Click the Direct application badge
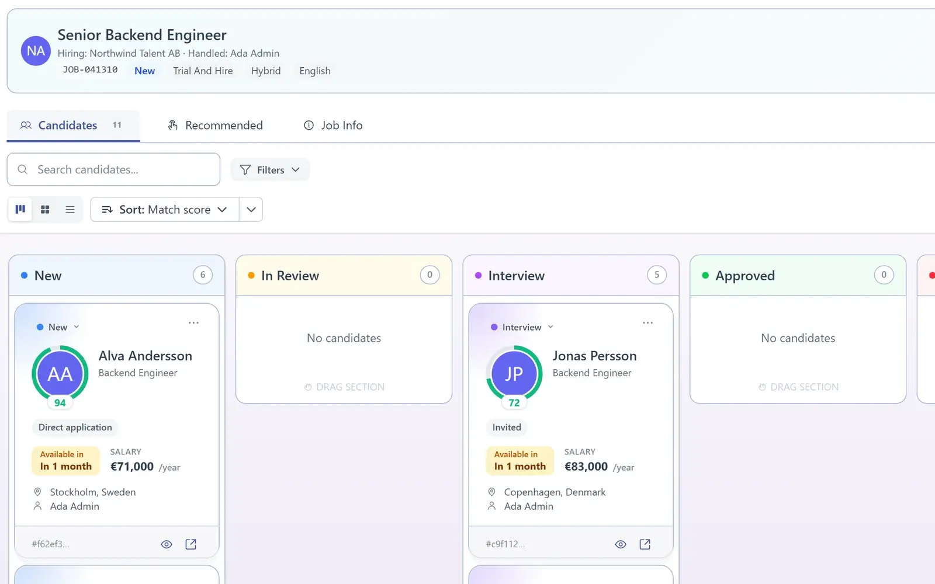The image size is (935, 584). coord(75,427)
